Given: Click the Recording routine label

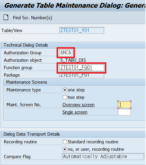Looking at the screenshot, I should pos(20,142).
